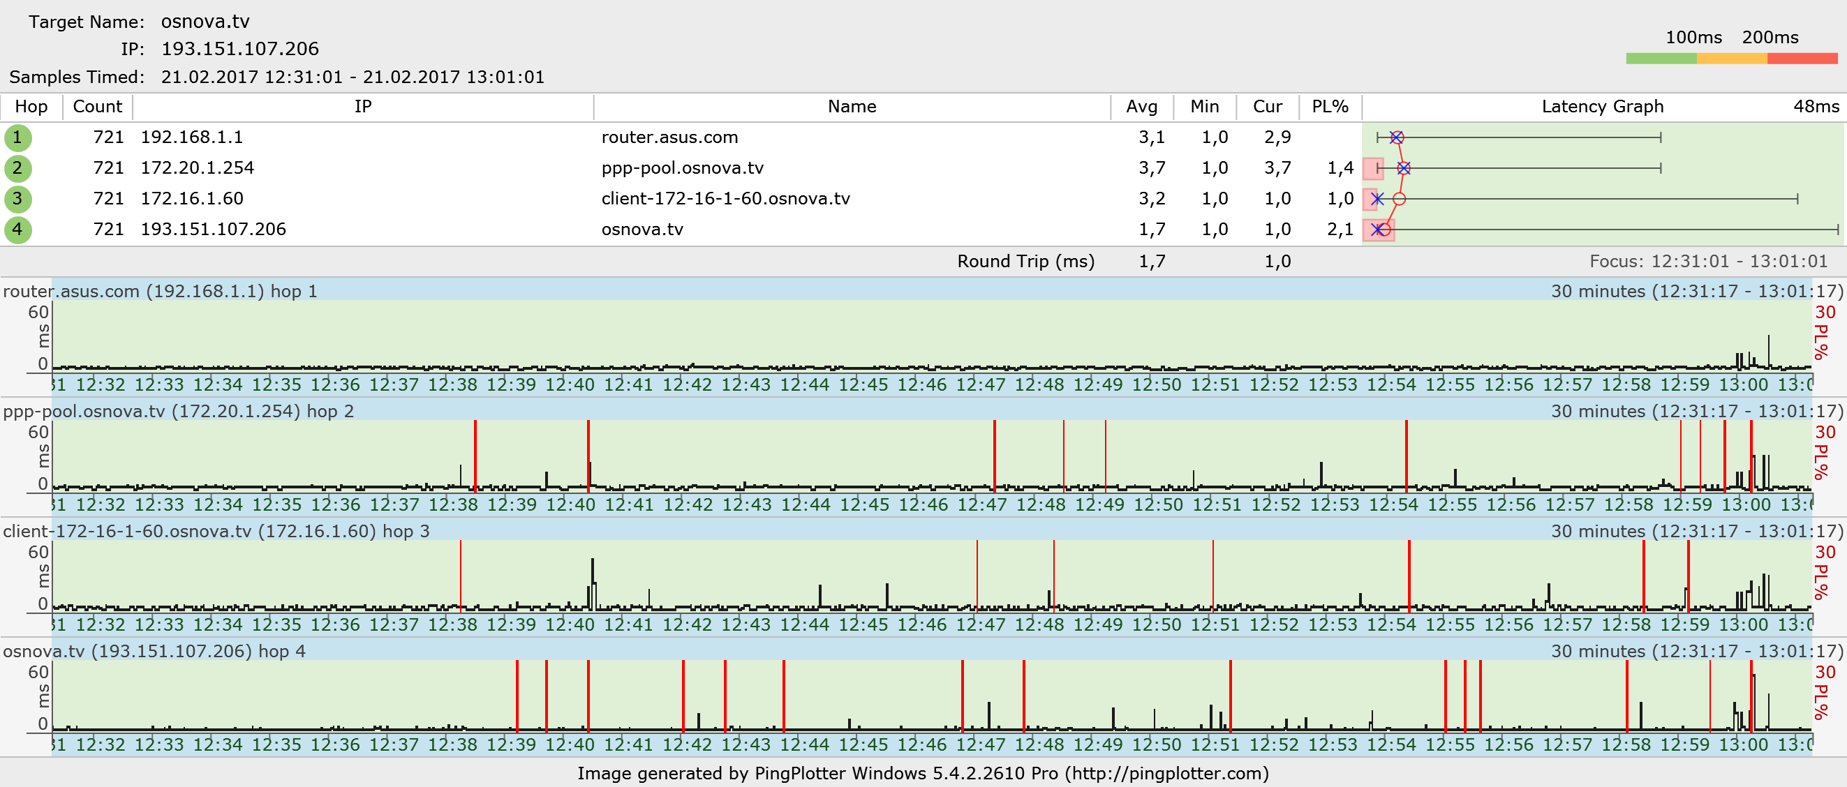Click the green hop 2 circle icon
The image size is (1847, 787).
[17, 168]
